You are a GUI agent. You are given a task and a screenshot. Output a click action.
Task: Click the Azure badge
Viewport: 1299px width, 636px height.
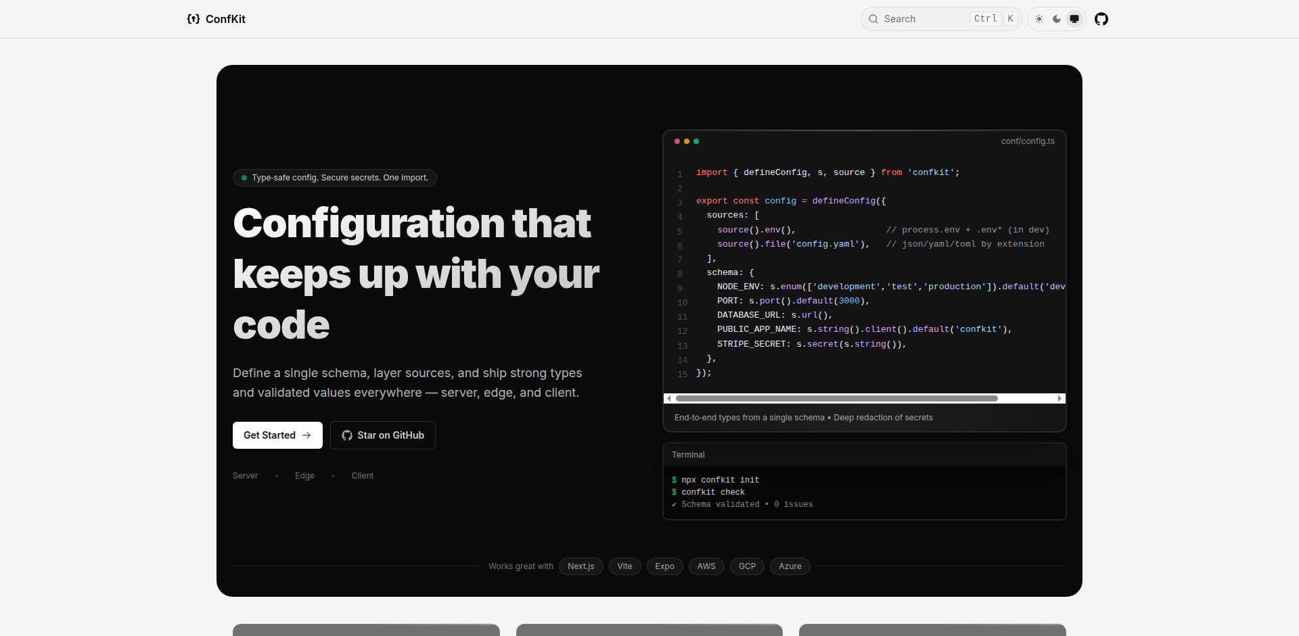[x=790, y=566]
